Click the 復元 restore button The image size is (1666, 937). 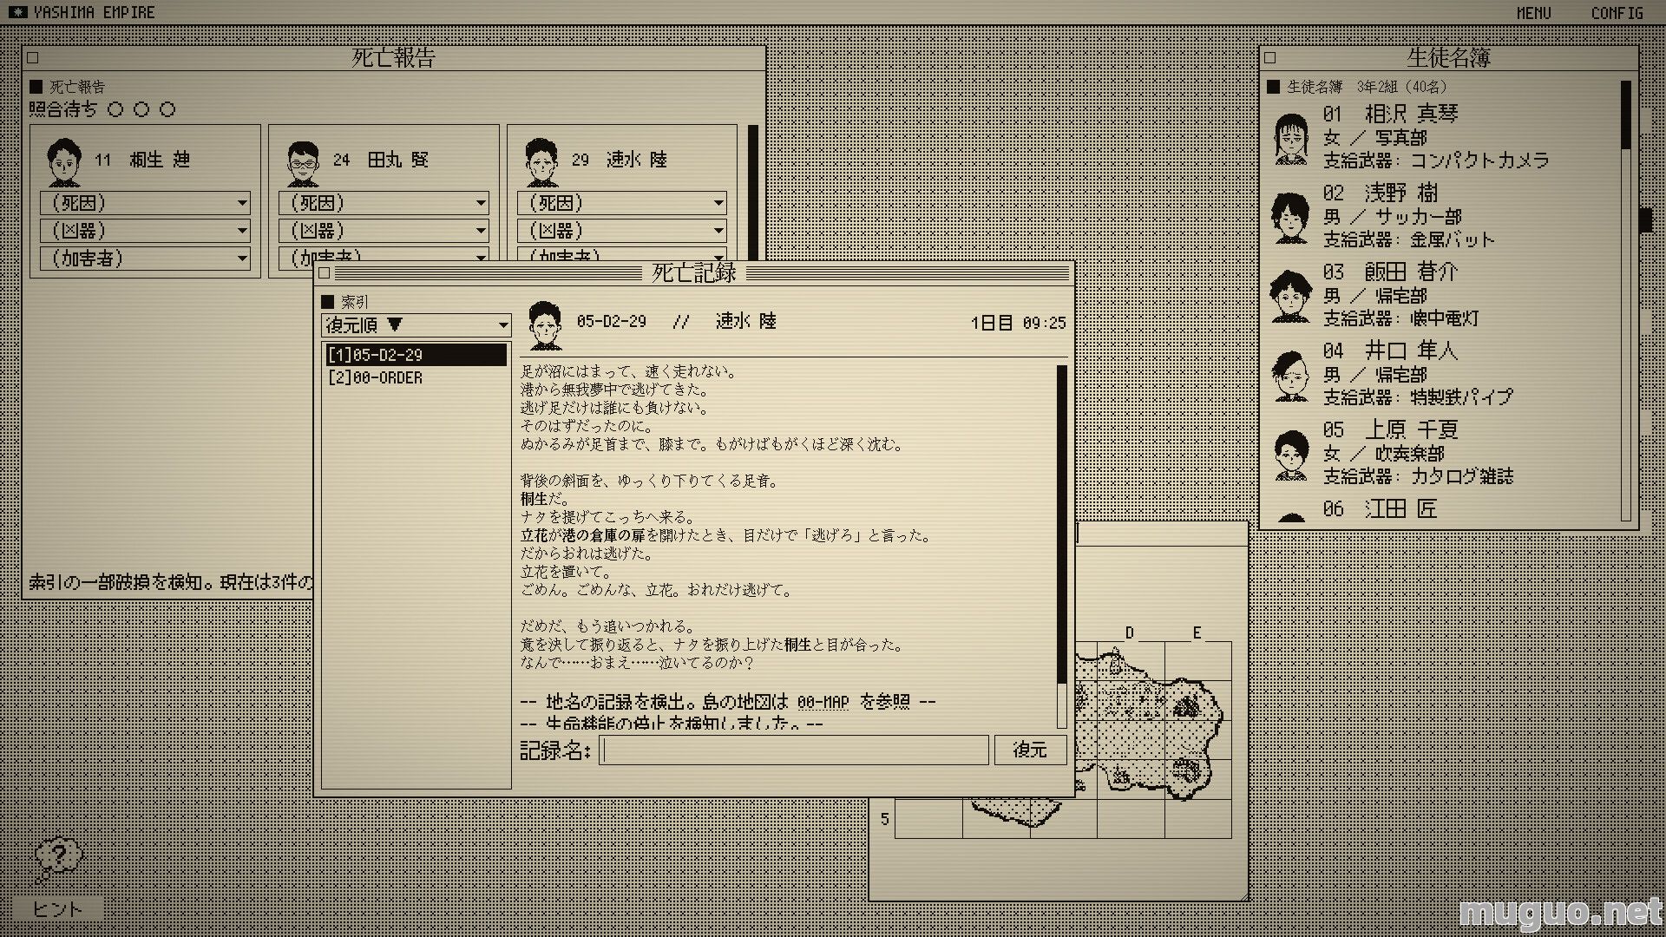pos(1030,750)
